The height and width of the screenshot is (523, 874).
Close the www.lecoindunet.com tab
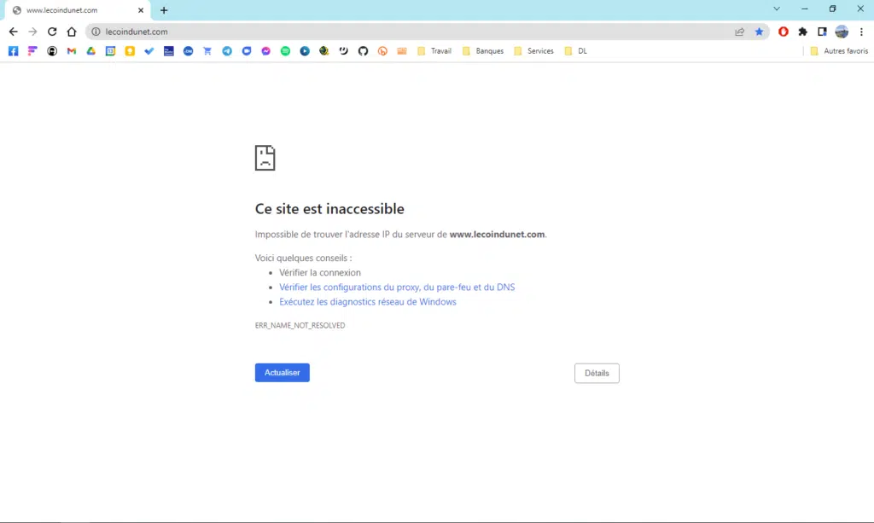point(141,10)
